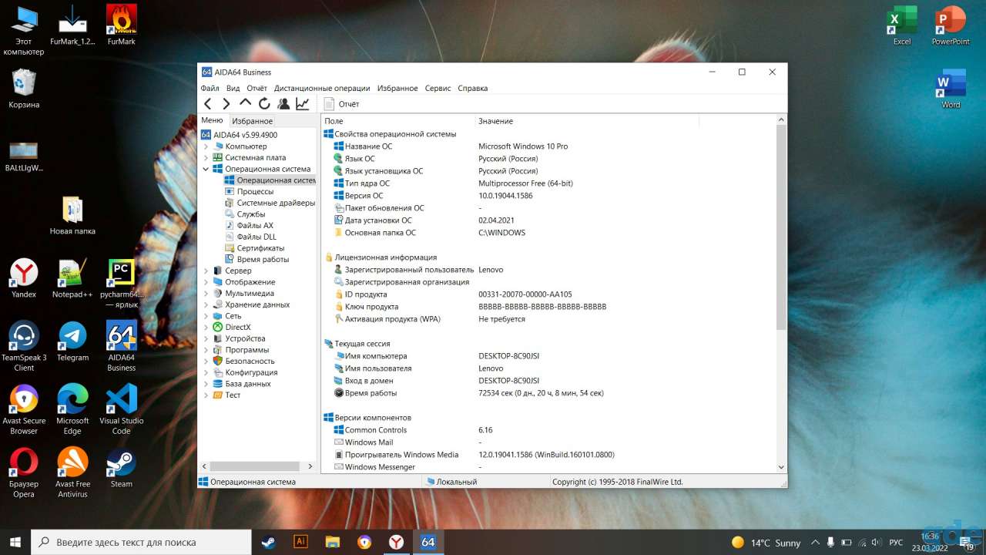Select Файлы AX in the tree
Viewport: 986px width, 555px height.
[248, 225]
